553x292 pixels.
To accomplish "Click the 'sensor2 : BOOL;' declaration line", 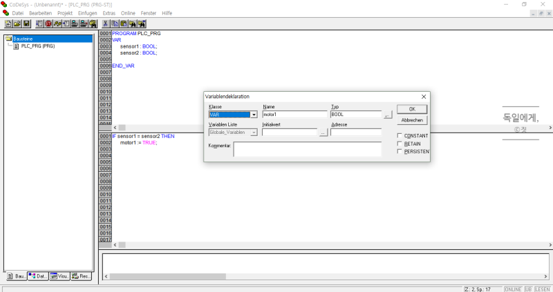I will (139, 53).
